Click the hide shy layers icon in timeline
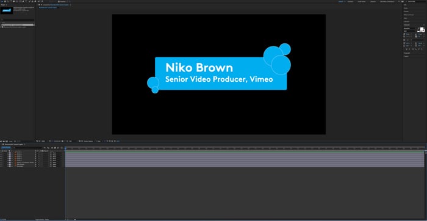This screenshot has width=427, height=221. 52,148
